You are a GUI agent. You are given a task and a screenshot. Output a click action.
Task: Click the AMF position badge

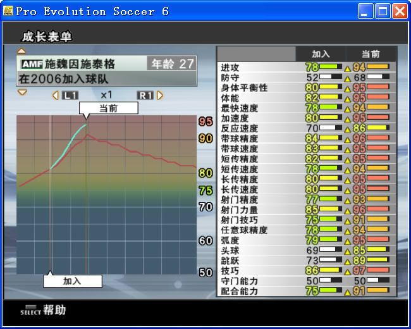point(32,65)
